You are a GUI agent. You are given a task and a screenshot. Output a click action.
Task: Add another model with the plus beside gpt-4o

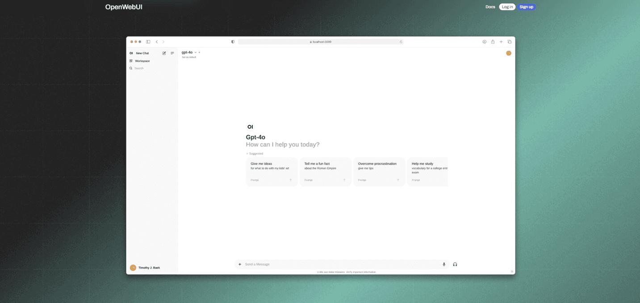coord(199,52)
